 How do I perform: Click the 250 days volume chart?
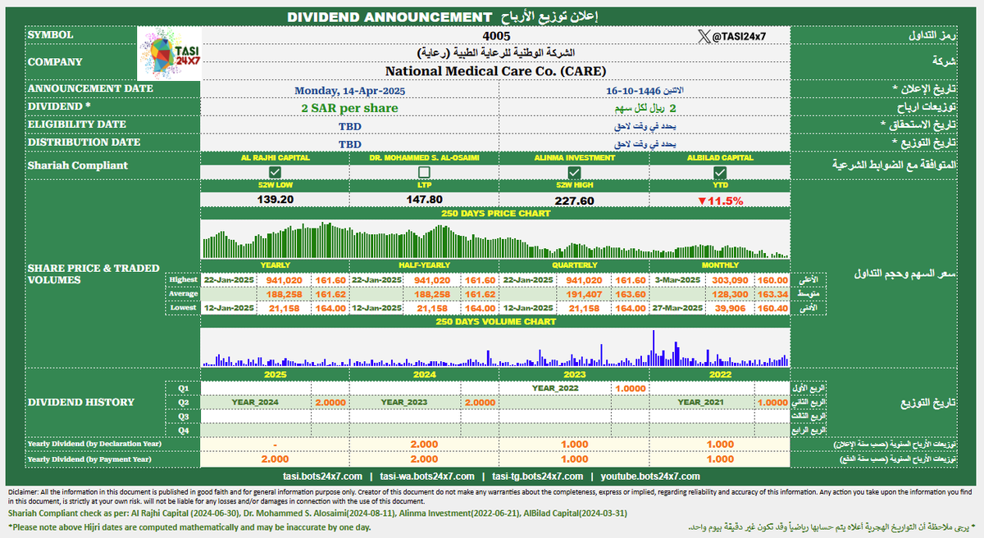tap(495, 346)
